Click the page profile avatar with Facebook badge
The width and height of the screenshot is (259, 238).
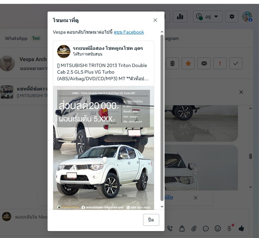click(247, 17)
